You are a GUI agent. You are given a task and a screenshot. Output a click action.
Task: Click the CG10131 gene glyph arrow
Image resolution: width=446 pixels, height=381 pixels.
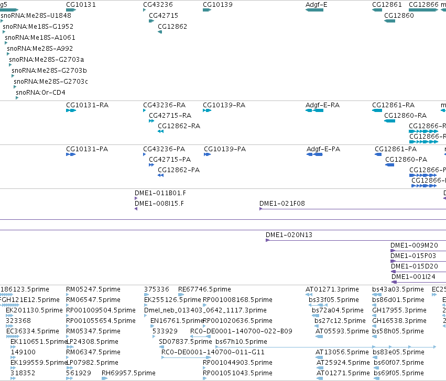[71, 10]
